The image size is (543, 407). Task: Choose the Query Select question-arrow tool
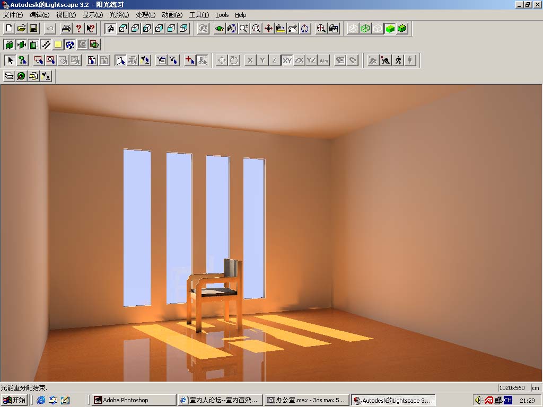point(22,60)
